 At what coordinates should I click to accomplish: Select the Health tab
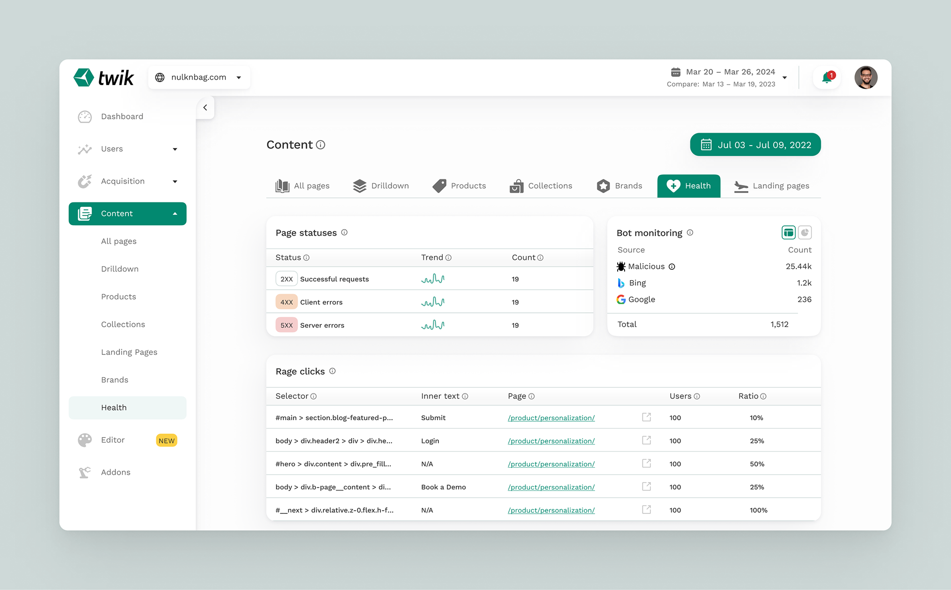tap(688, 186)
